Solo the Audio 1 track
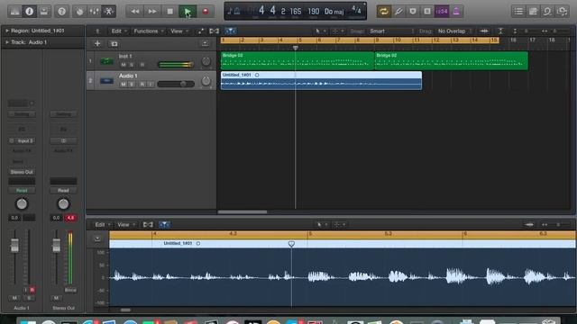577x324 pixels. click(132, 84)
